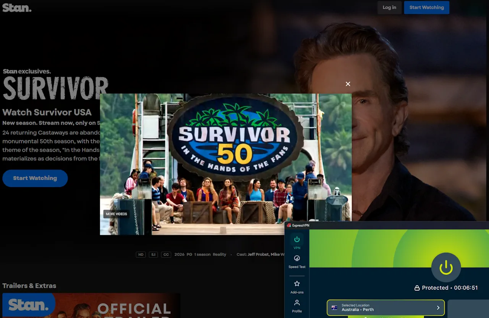This screenshot has width=489, height=318.
Task: Toggle the ExpressVPN power button off
Action: [446, 267]
